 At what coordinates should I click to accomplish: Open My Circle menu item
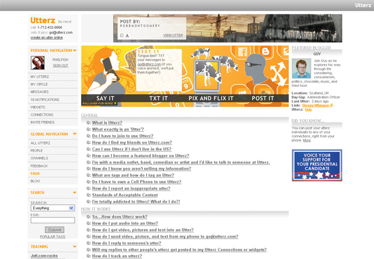tap(53, 85)
